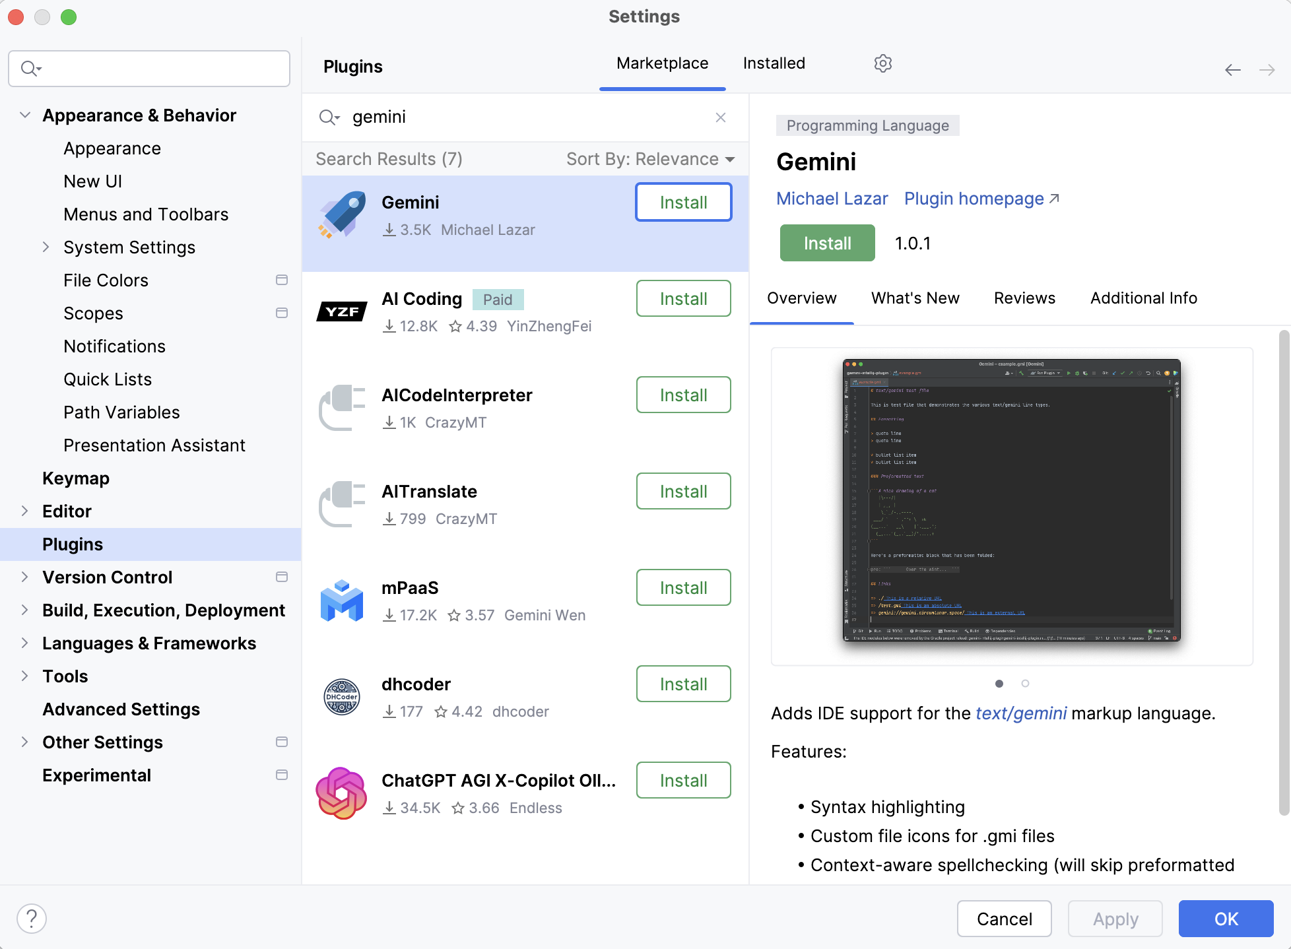The height and width of the screenshot is (949, 1291).
Task: Click the plugins settings gear icon
Action: coord(882,63)
